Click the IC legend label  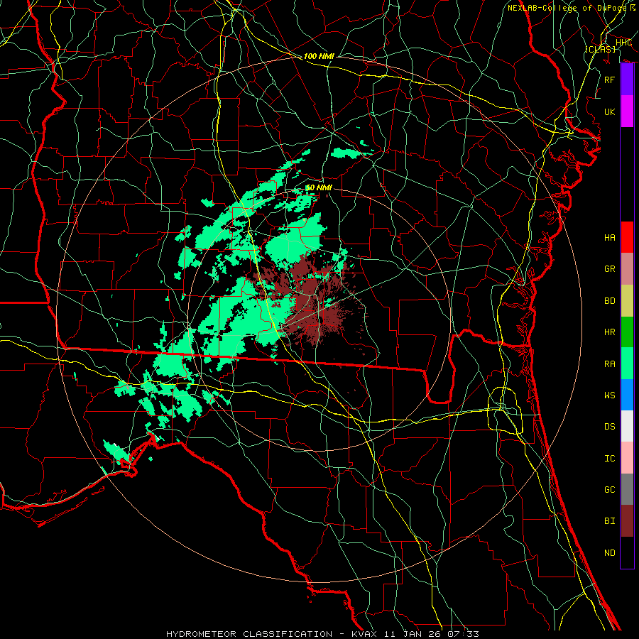609,459
